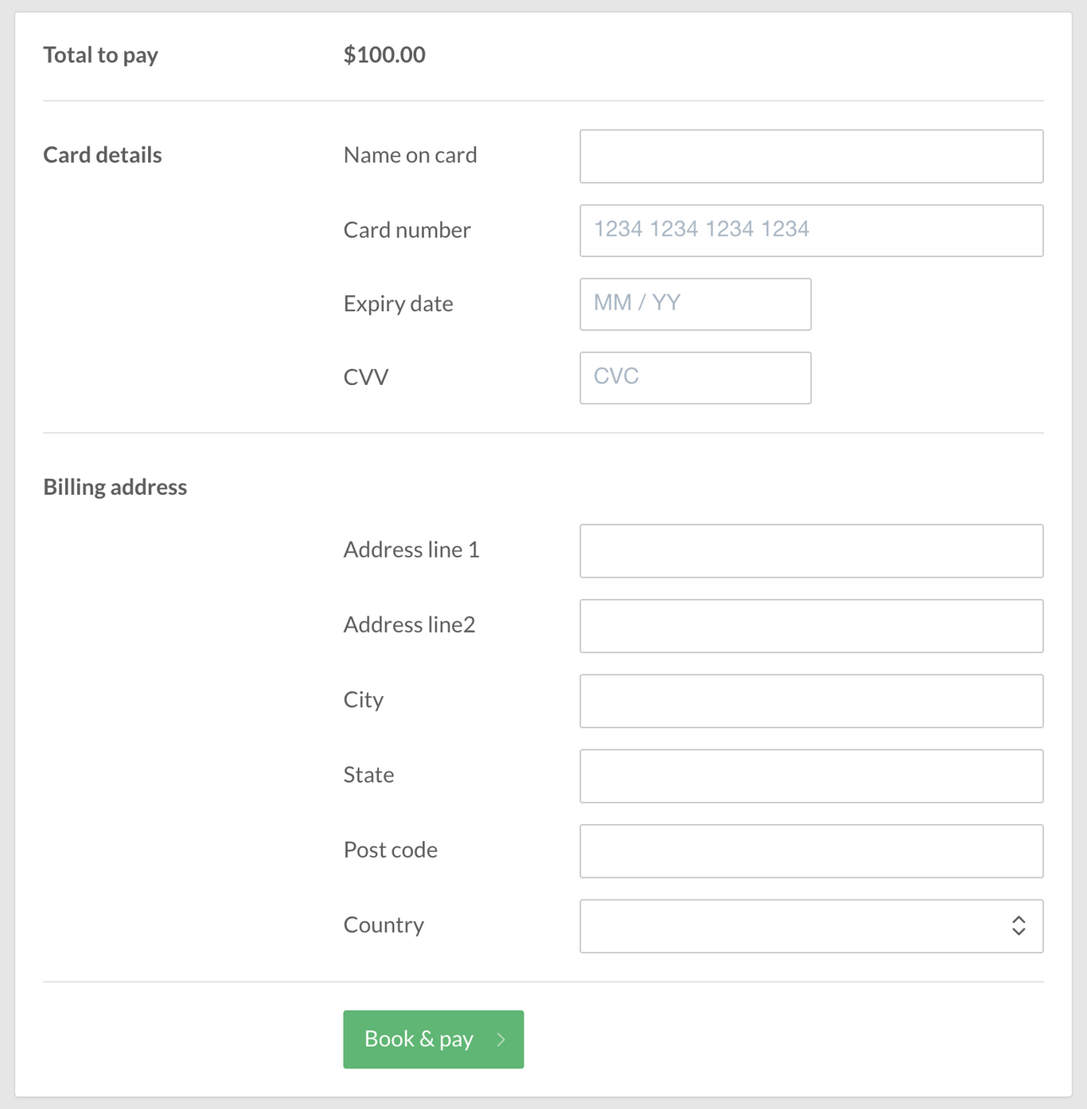Screen dimensions: 1087x1109
Task: Click the Name on card label
Action: pos(410,154)
